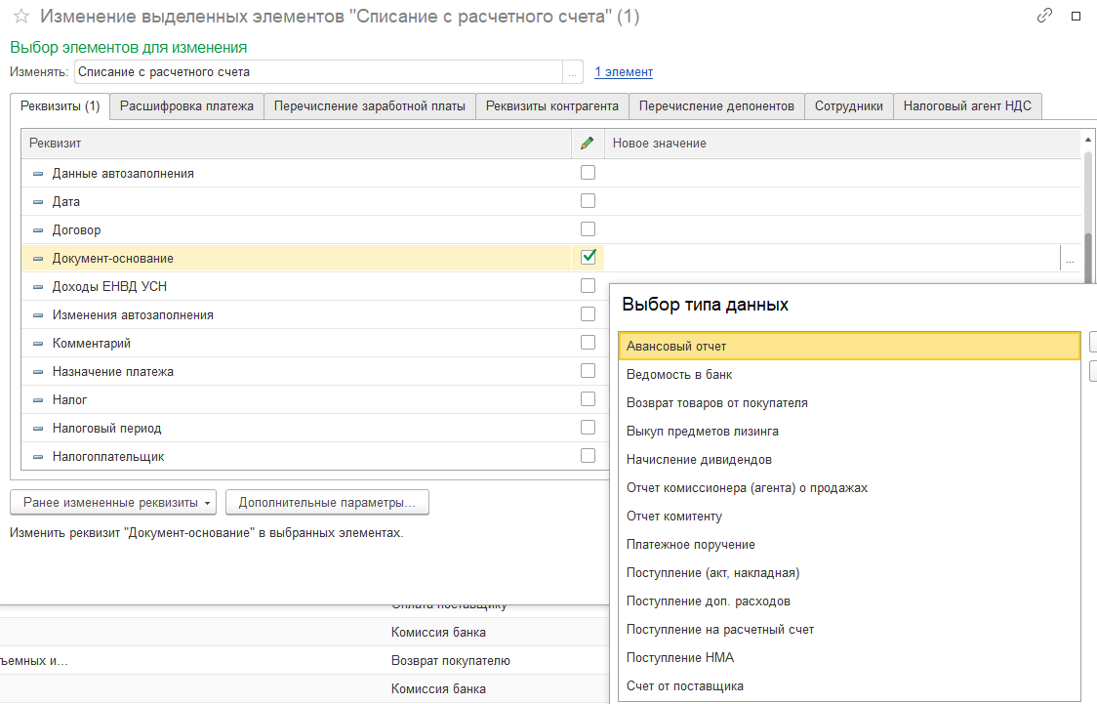Click the Дополнительные параметры button

[327, 503]
